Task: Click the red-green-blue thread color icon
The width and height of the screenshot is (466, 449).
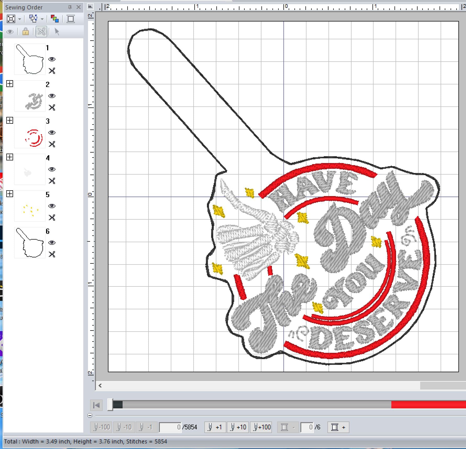Action: [55, 19]
